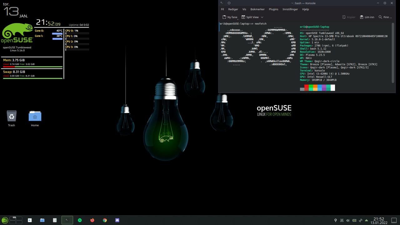The height and width of the screenshot is (225, 400).
Task: Expand the hidden system tray items arrow
Action: click(366, 220)
